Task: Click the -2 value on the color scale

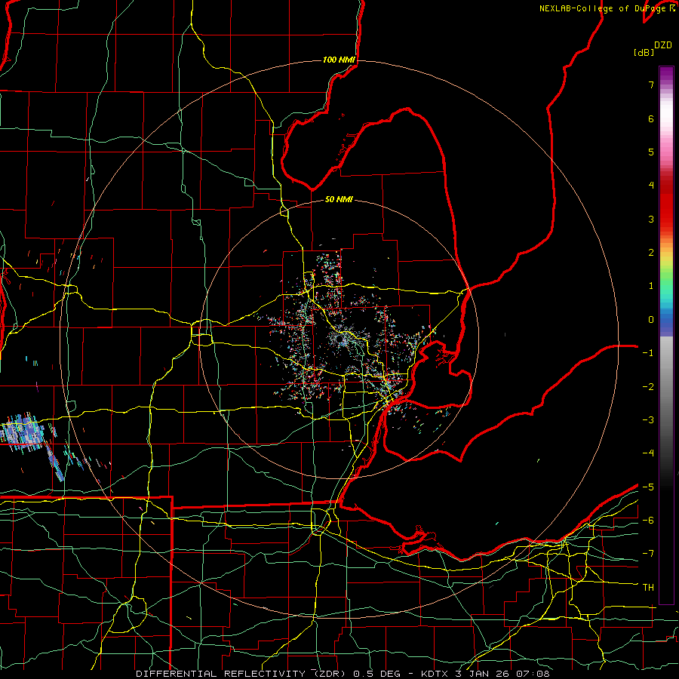Action: (648, 387)
